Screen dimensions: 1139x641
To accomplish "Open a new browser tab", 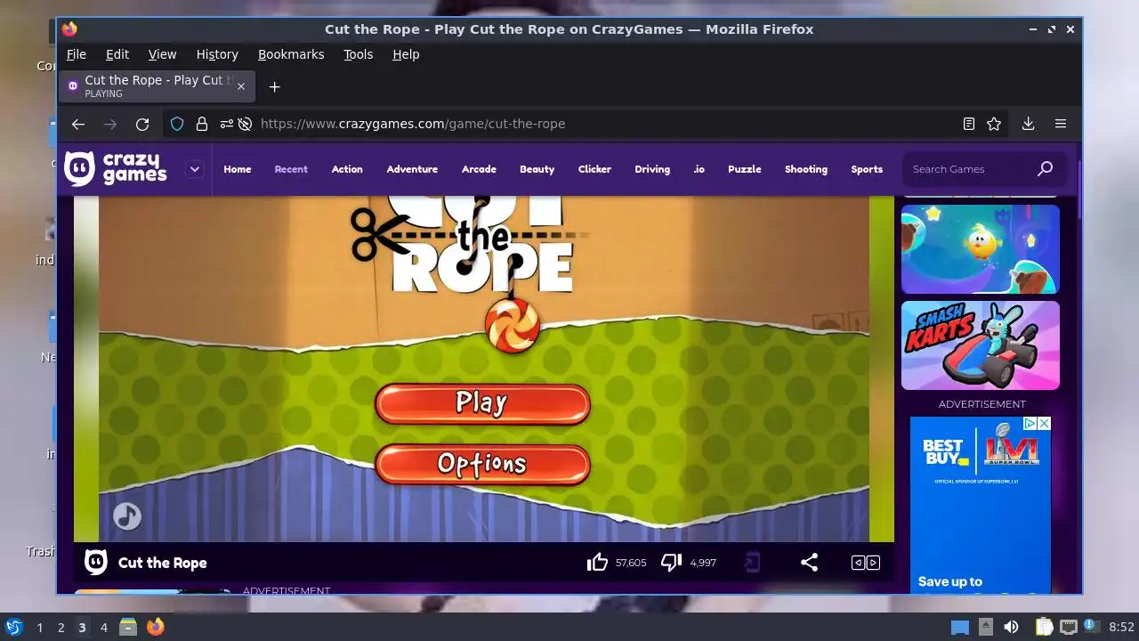I will [x=274, y=86].
